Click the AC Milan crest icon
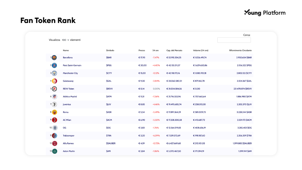The height and width of the screenshot is (170, 302). pos(54,120)
